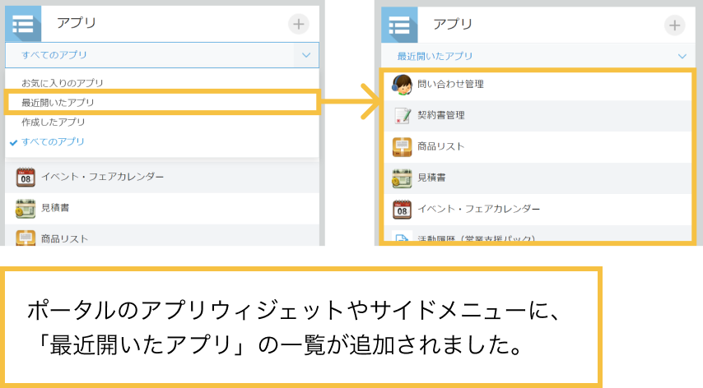Choose 最近開いたアプリ in the dropdown list
Screen dimensions: 703x388
tap(58, 103)
